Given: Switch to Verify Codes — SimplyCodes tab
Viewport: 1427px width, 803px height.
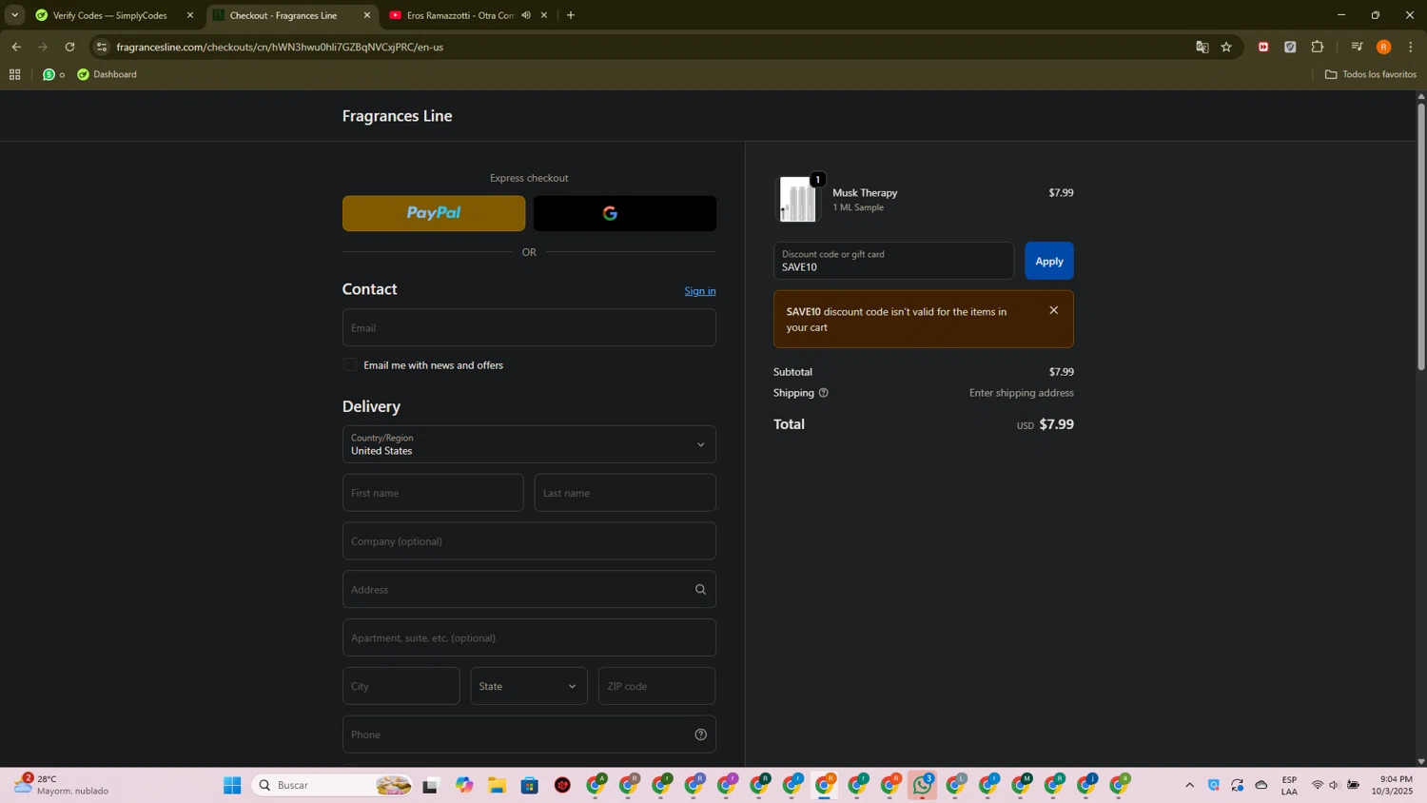Looking at the screenshot, I should pyautogui.click(x=112, y=15).
